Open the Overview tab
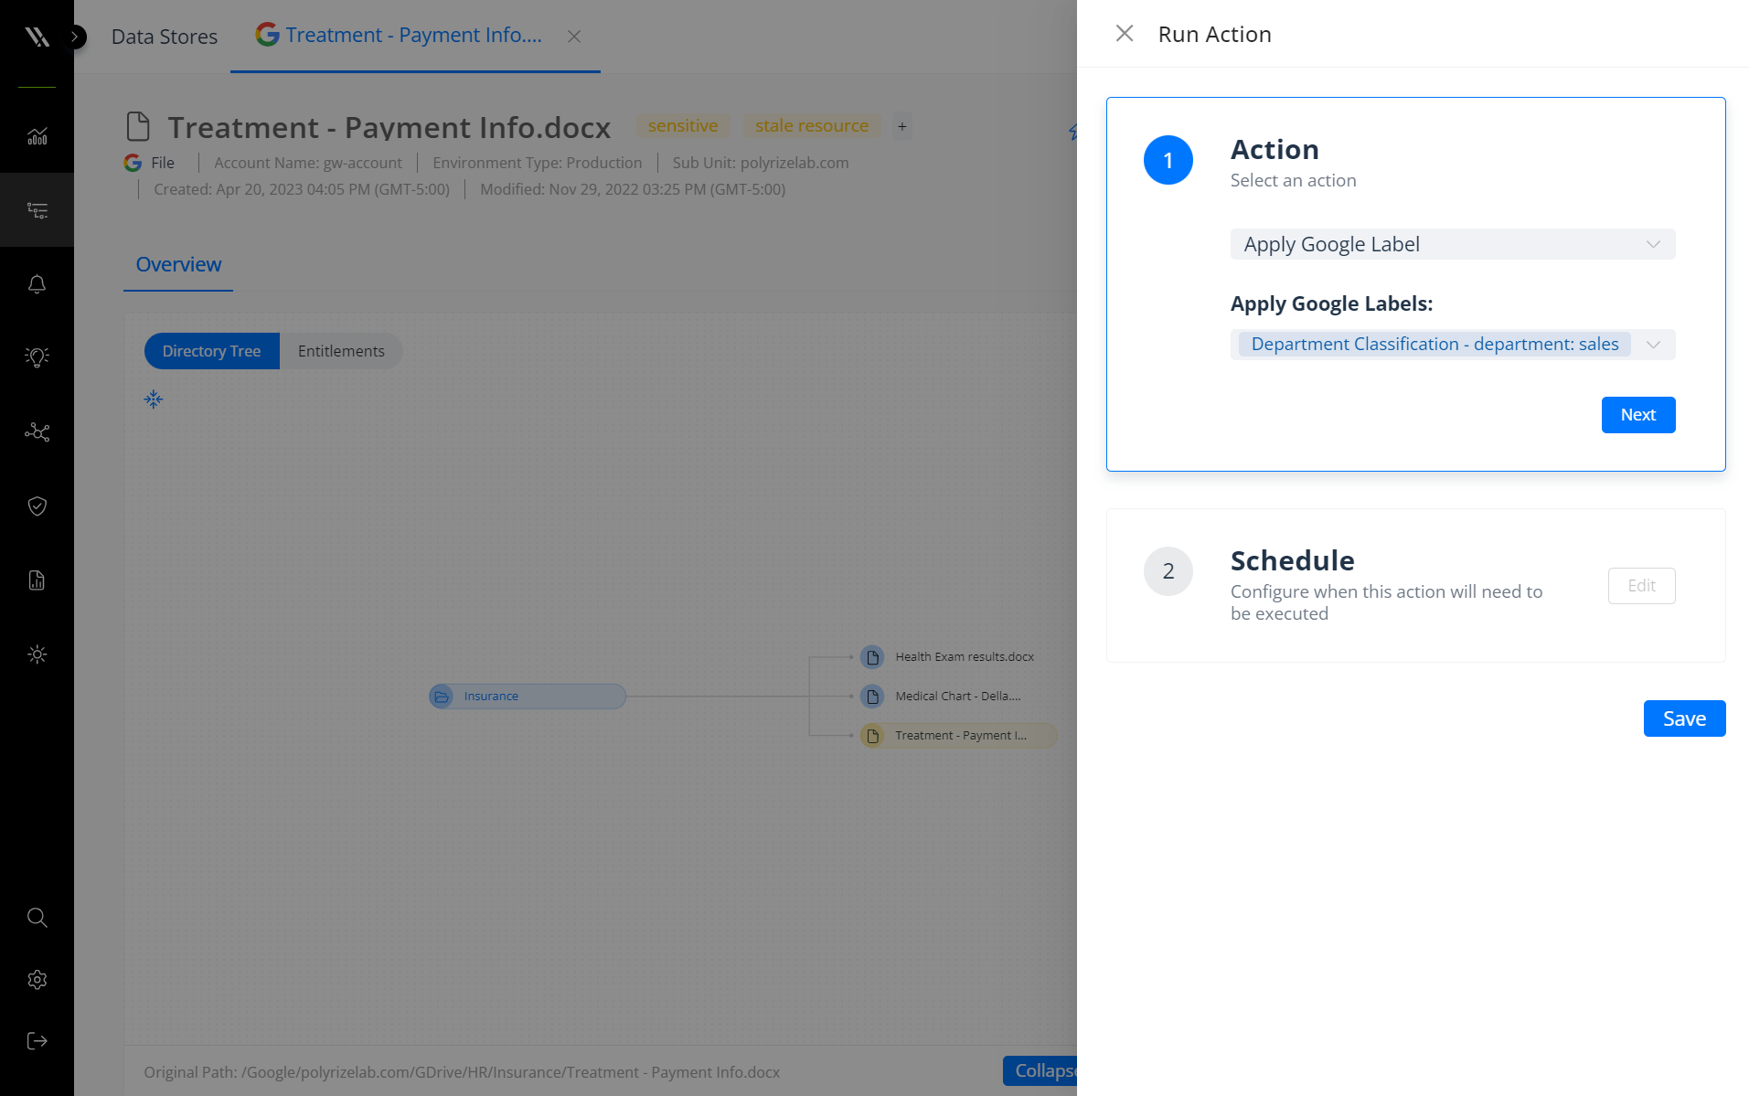Viewport: 1749px width, 1096px height. (x=178, y=264)
